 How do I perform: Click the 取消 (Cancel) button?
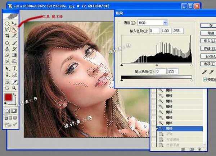208,33
